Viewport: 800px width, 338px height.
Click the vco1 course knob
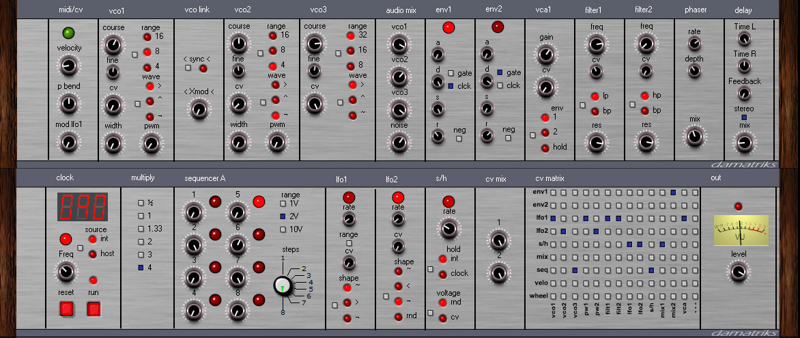click(x=113, y=45)
